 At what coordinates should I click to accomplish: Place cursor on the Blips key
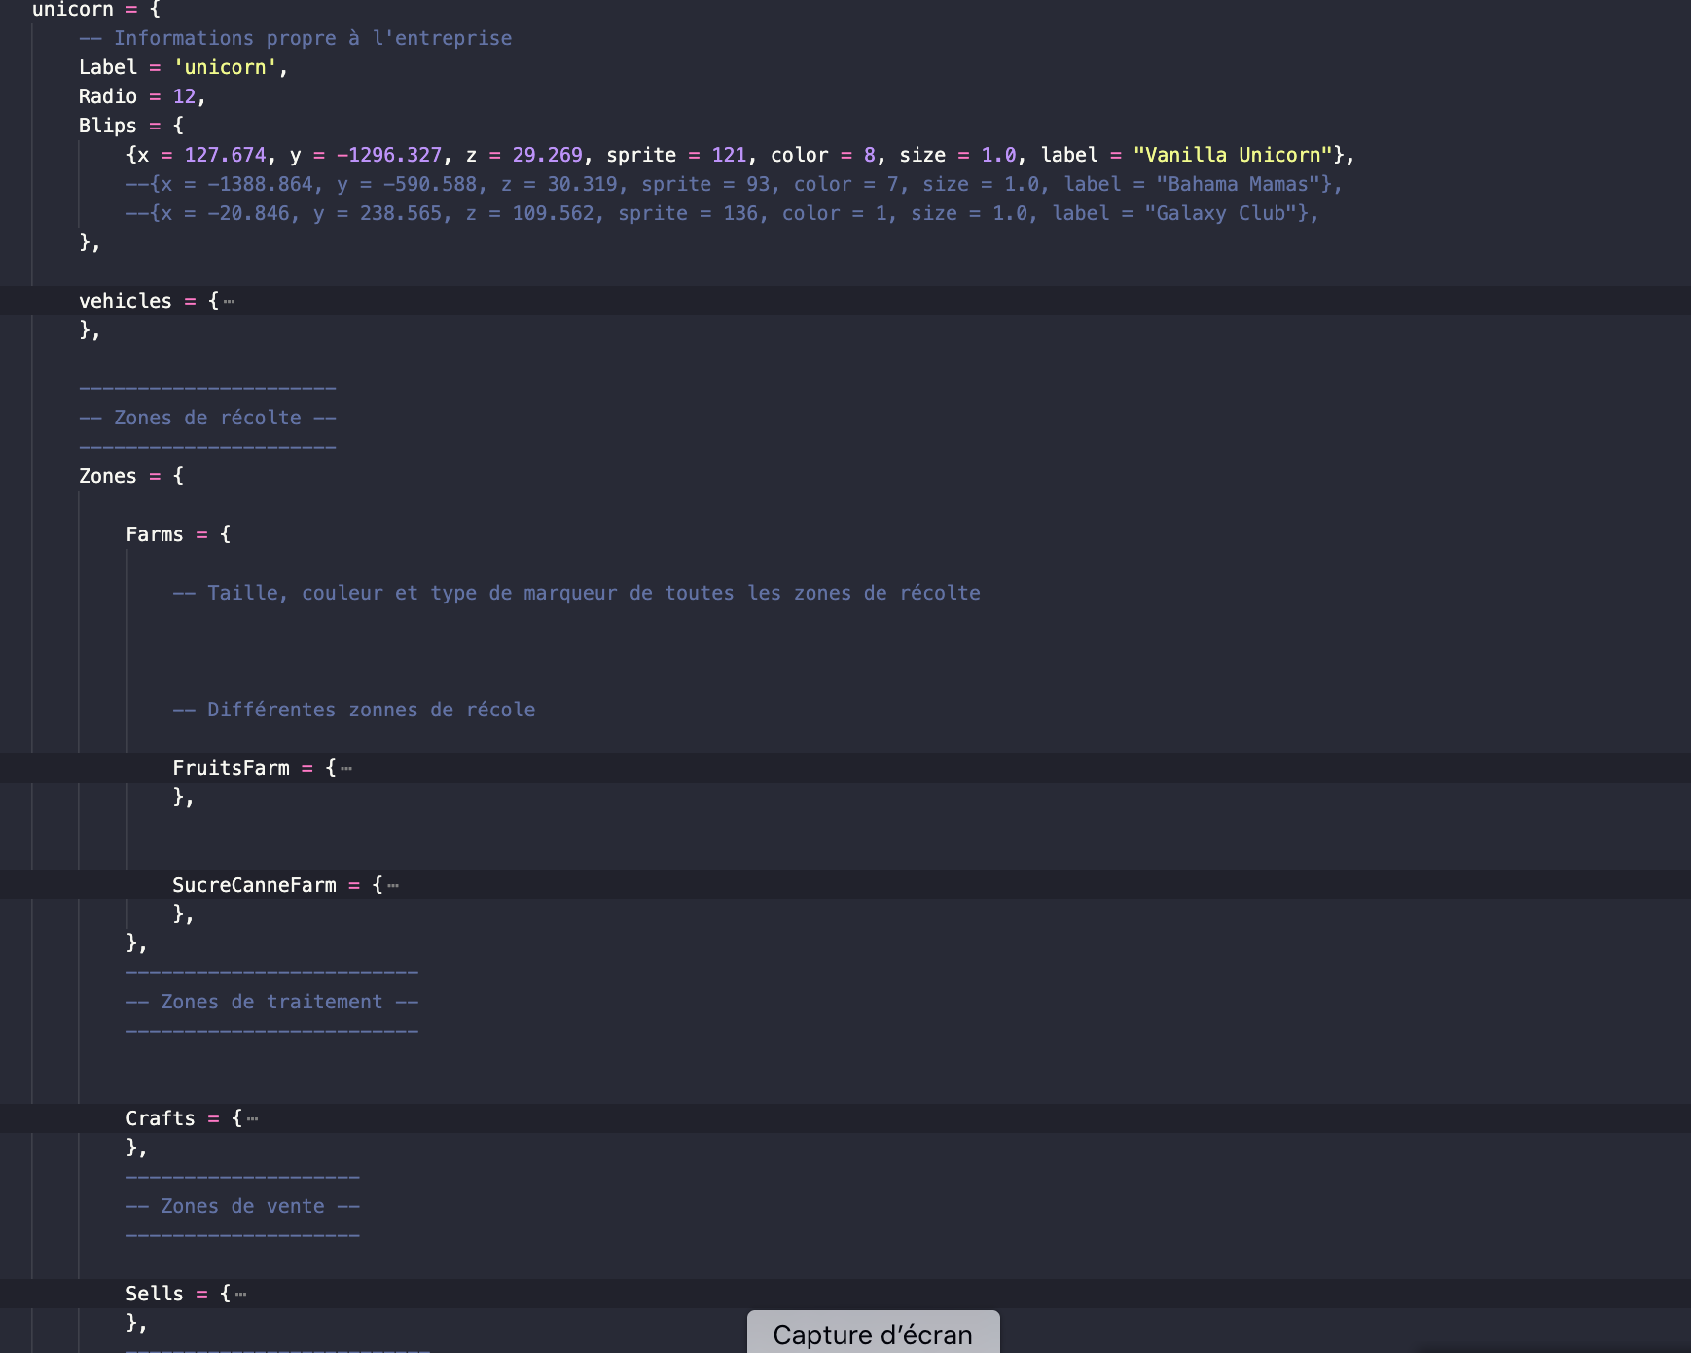coord(107,126)
